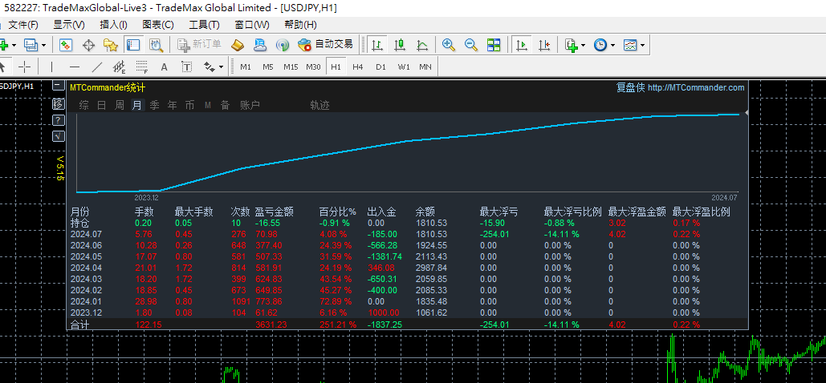The image size is (826, 383).
Task: Visit the http://MTCommander.com link
Action: (x=696, y=88)
